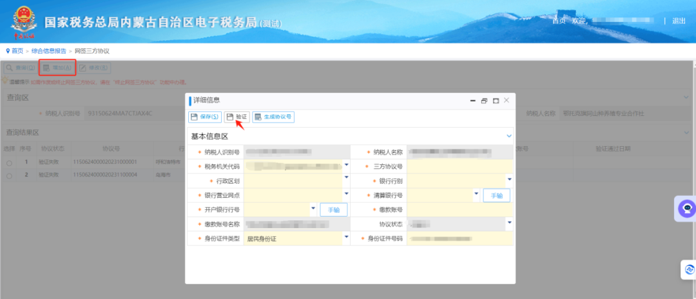This screenshot has width=696, height=299.
Task: Click the location pin icon in breadcrumb
Action: [x=8, y=51]
